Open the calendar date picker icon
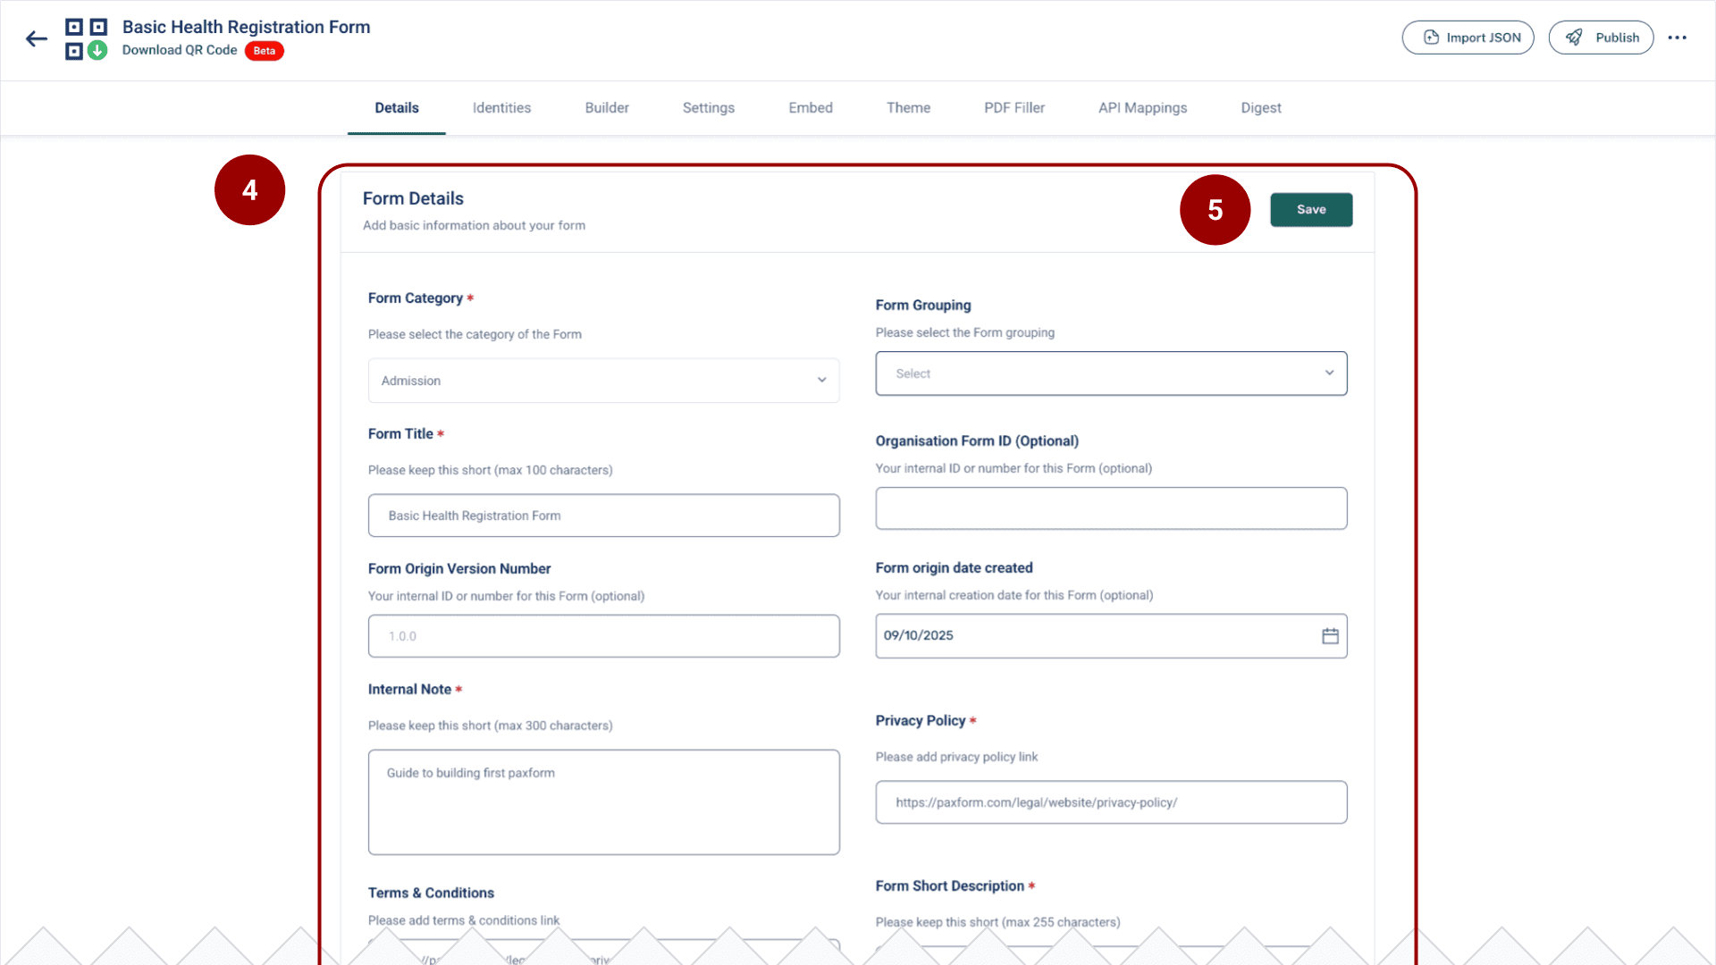The width and height of the screenshot is (1716, 965). tap(1330, 636)
